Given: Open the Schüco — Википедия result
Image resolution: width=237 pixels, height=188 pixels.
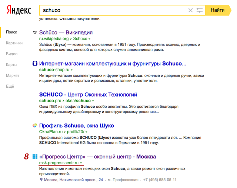Looking at the screenshot, I should [x=66, y=33].
